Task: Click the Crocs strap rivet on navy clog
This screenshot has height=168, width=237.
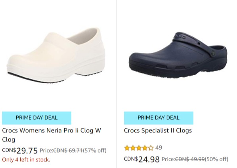Action: tap(213, 53)
